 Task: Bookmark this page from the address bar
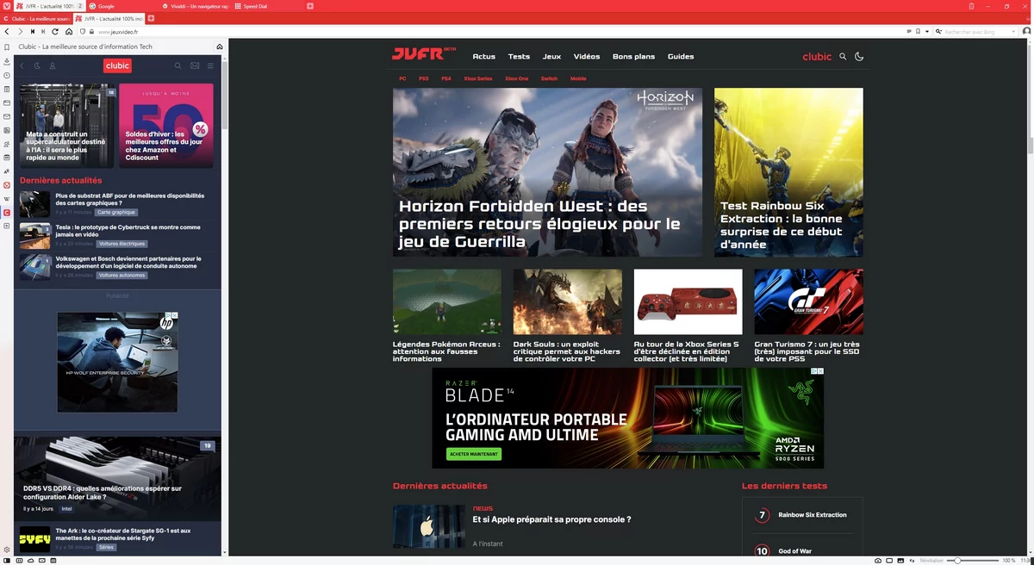(x=918, y=32)
